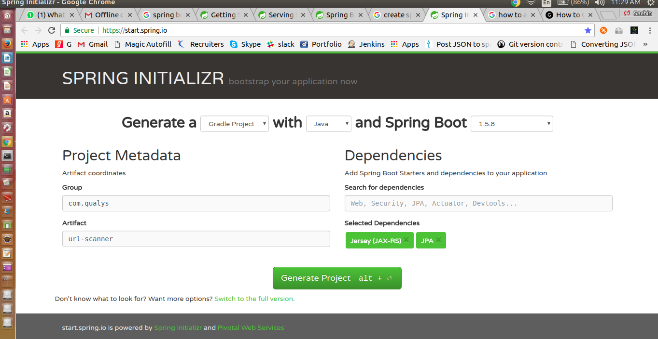
Task: Remove the Jersey (JAX-RS) dependency
Action: pos(406,240)
